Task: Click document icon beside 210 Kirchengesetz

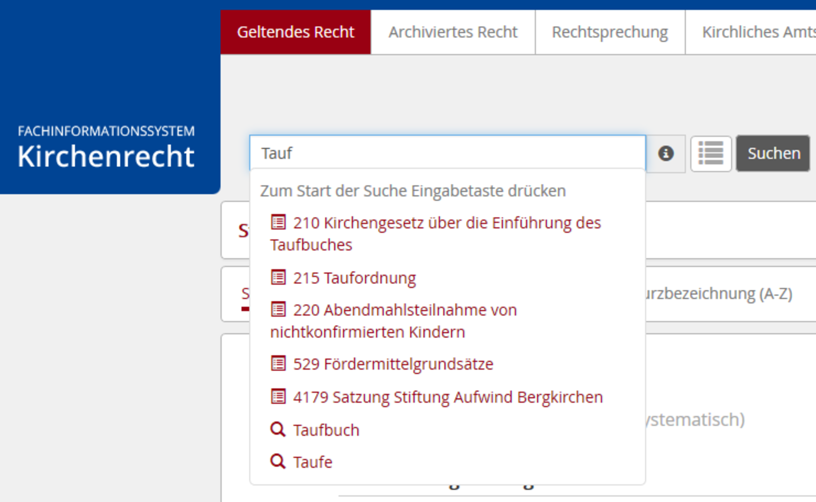Action: point(278,222)
